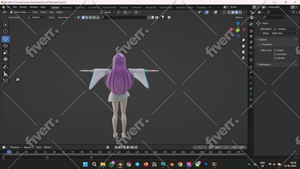Click the End frame field in timeline
This screenshot has height=169, width=300.
coord(238,147)
